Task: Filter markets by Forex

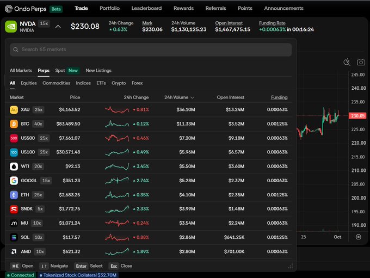Action: point(137,83)
